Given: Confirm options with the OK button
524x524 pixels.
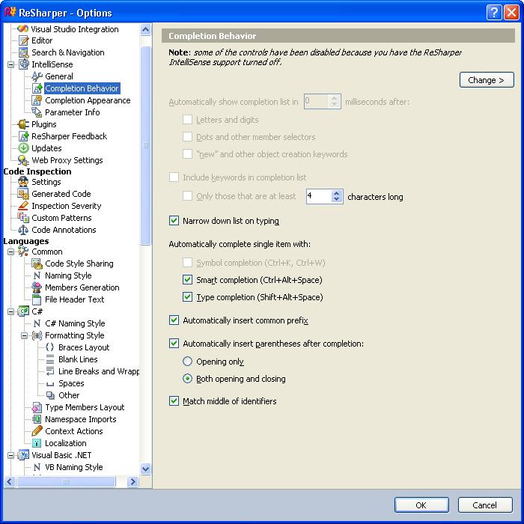Looking at the screenshot, I should click(421, 505).
